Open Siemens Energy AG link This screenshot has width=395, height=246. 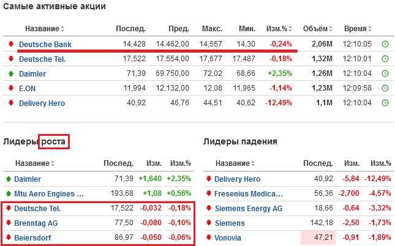point(249,209)
